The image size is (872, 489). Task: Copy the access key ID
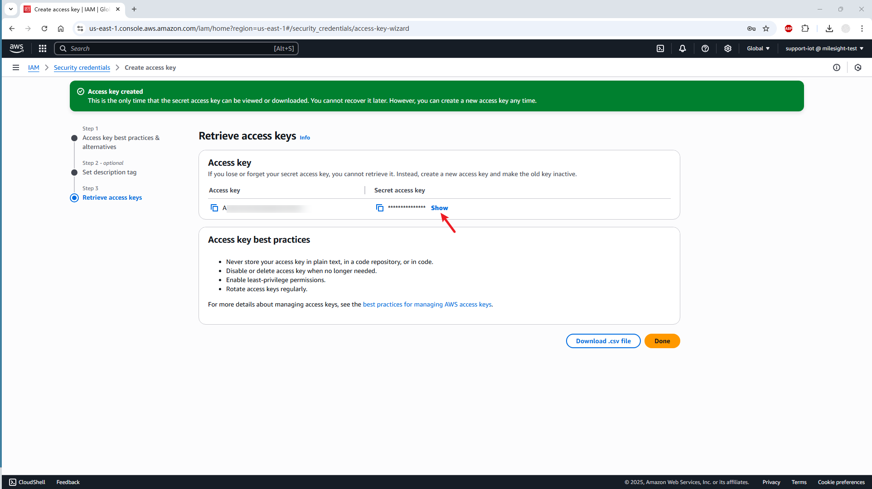214,208
